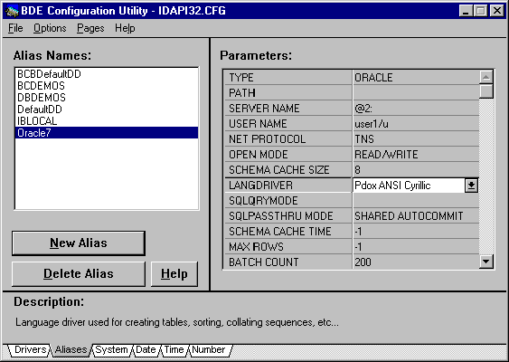The height and width of the screenshot is (362, 509).
Task: Select the BCDEMOS alias
Action: pyautogui.click(x=107, y=86)
